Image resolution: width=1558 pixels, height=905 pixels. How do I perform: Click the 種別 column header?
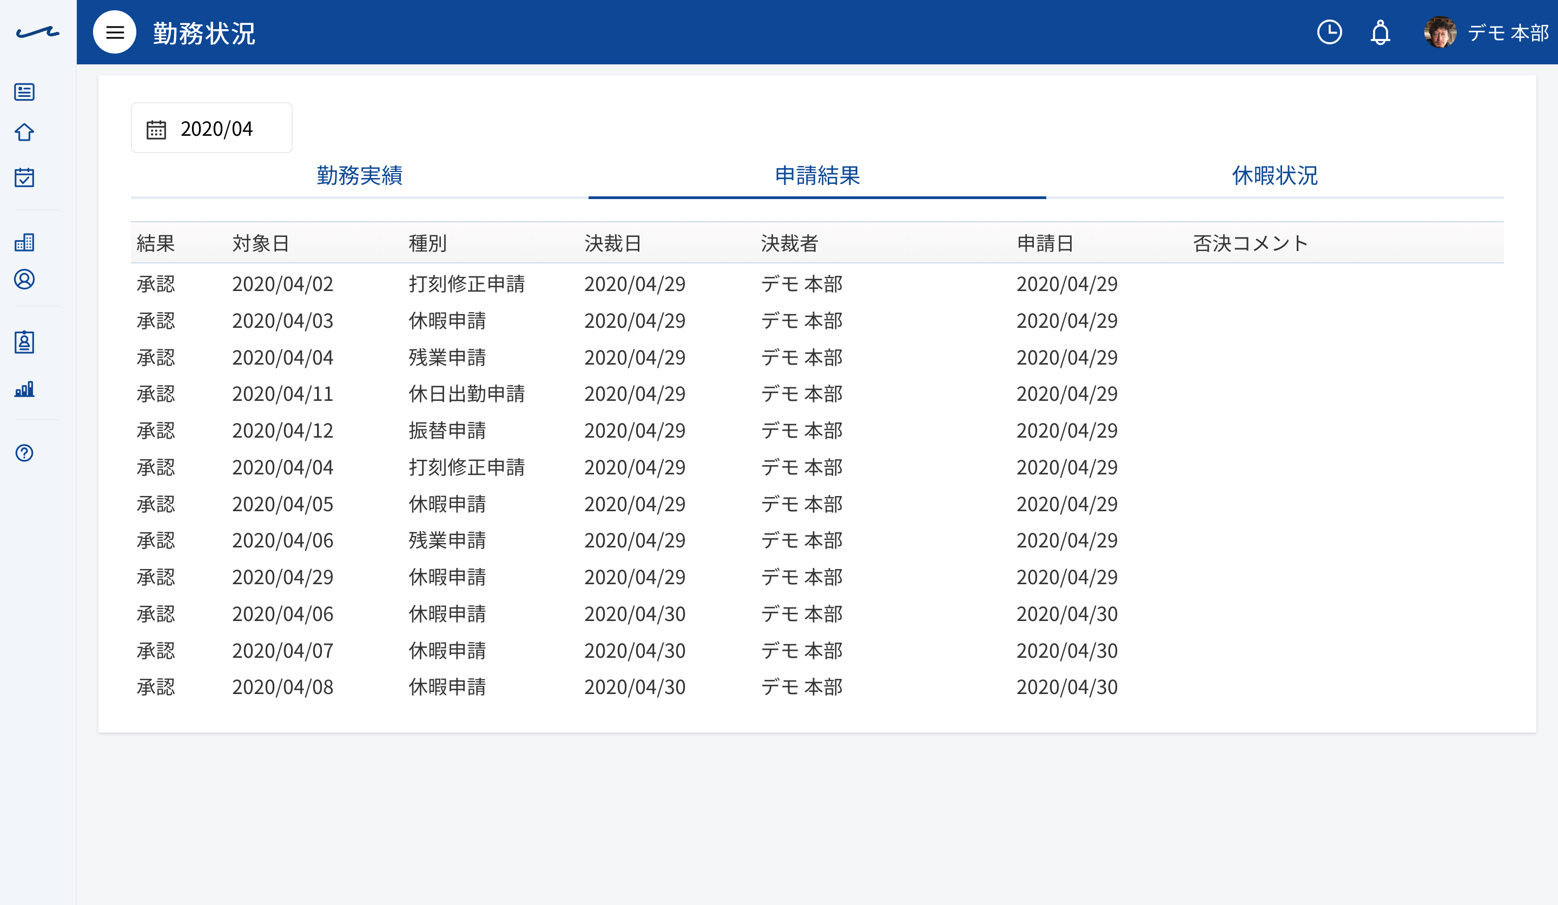pyautogui.click(x=428, y=243)
